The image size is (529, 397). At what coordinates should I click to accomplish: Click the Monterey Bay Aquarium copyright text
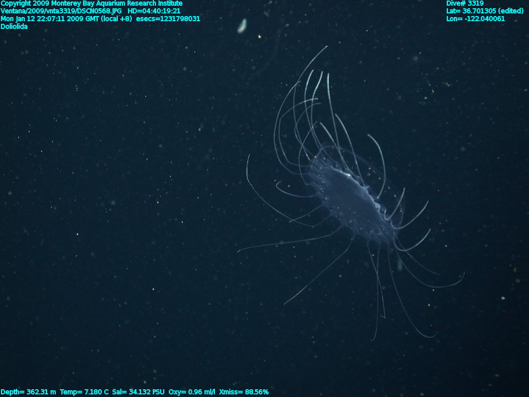coord(91,4)
